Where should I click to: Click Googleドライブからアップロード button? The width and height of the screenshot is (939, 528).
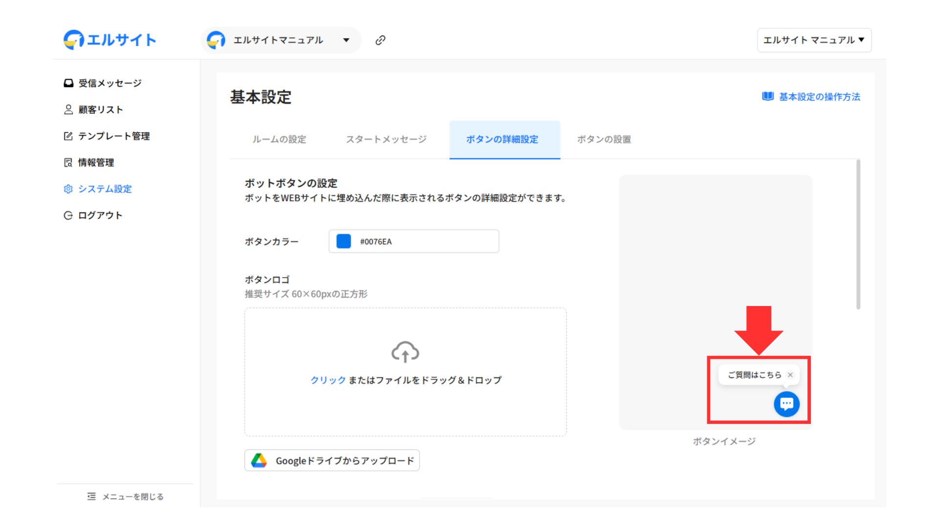(x=332, y=461)
